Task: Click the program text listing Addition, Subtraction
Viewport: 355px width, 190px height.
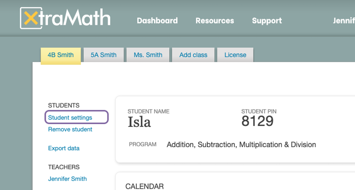Action: tap(241, 145)
